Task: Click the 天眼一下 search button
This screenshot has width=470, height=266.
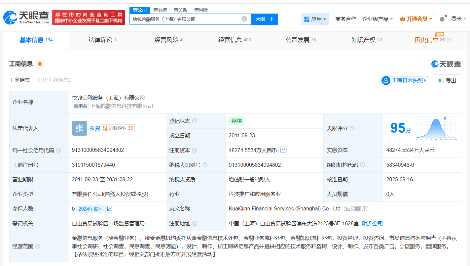Action: pyautogui.click(x=265, y=19)
